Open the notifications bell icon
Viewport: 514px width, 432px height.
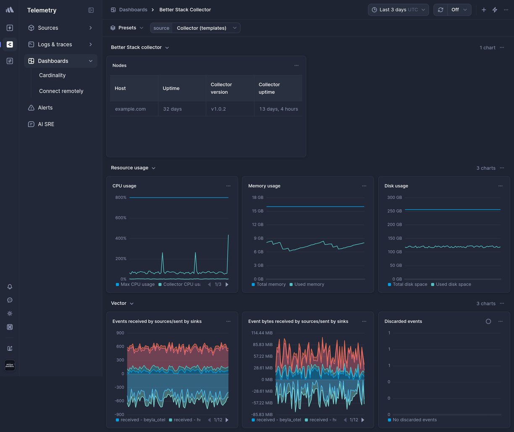pos(10,287)
